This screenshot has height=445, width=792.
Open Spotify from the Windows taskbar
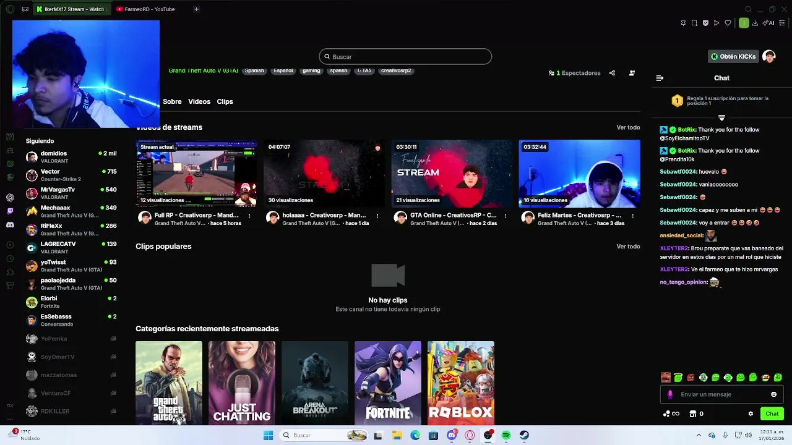pos(506,435)
